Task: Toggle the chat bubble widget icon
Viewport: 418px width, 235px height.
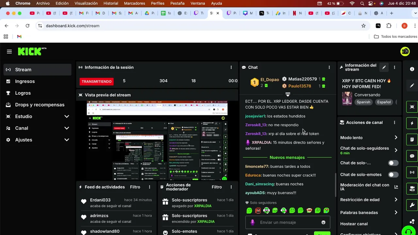Action: coord(412,156)
